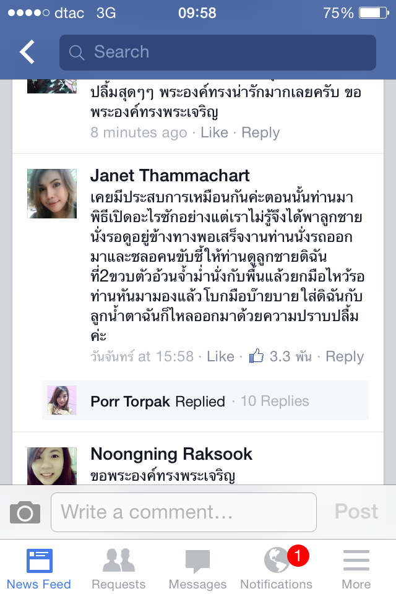Image resolution: width=396 pixels, height=594 pixels.
Task: Tap Porr Torpak's small avatar
Action: coord(62,400)
